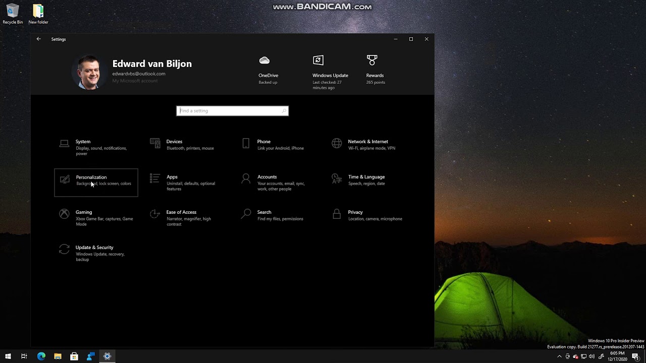646x363 pixels.
Task: Select the Recycle Bin desktop icon
Action: 13,14
